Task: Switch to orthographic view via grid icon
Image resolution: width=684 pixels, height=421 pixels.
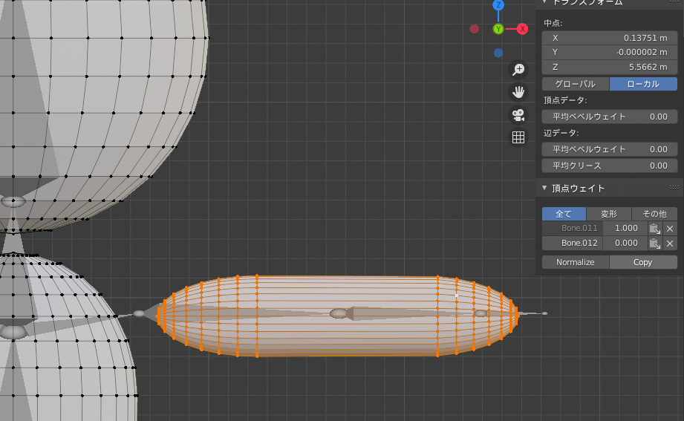Action: [518, 138]
